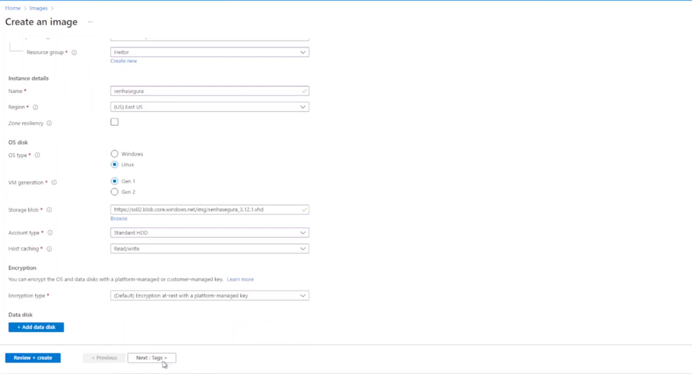Show OS type info icon
692x374 pixels.
coord(37,155)
